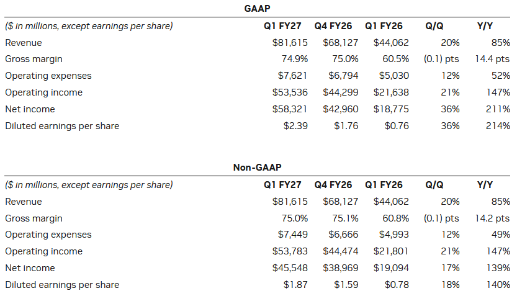517x296 pixels.
Task: Select Non-GAAP diluted EPS $1.87 cell
Action: [295, 285]
